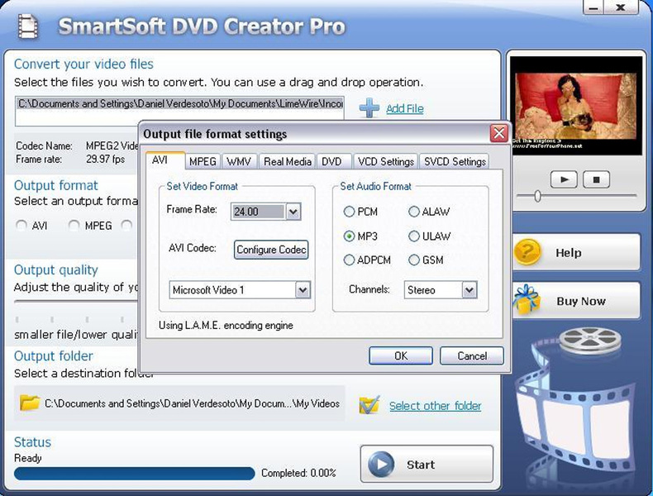
Task: Select the ALAW audio format
Action: [429, 212]
